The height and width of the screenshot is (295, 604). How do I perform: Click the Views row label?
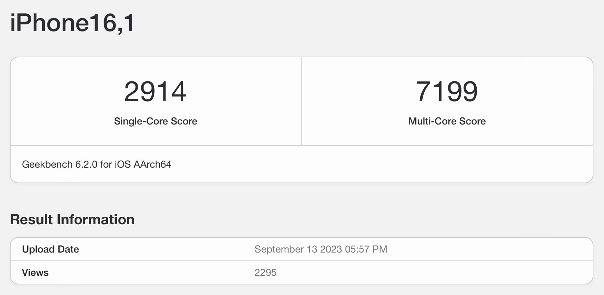(35, 273)
